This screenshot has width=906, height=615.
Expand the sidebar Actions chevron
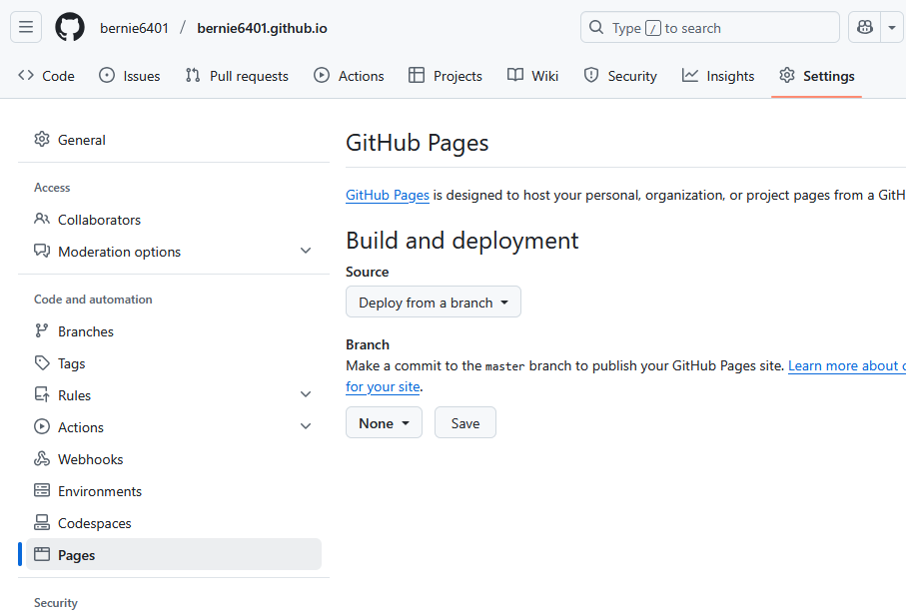point(306,426)
